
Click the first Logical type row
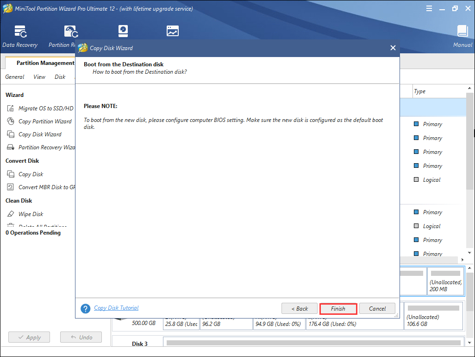pyautogui.click(x=431, y=180)
